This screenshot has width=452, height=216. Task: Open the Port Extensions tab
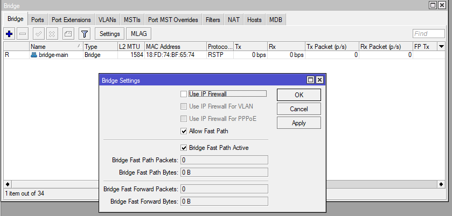point(71,20)
